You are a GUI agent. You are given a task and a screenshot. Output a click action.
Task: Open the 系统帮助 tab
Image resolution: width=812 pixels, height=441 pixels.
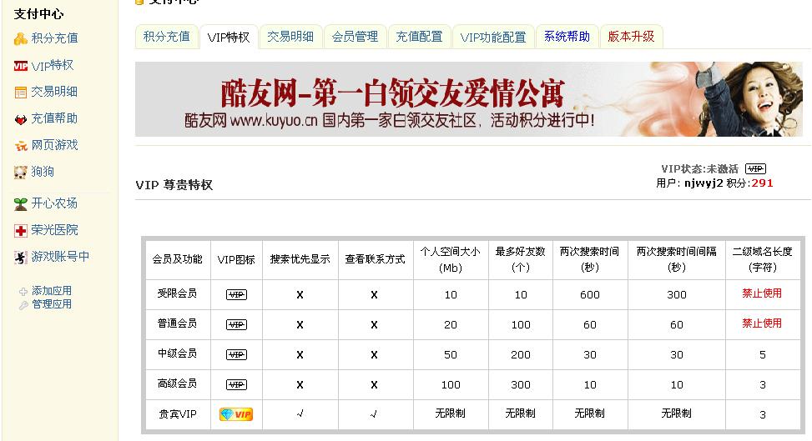567,37
